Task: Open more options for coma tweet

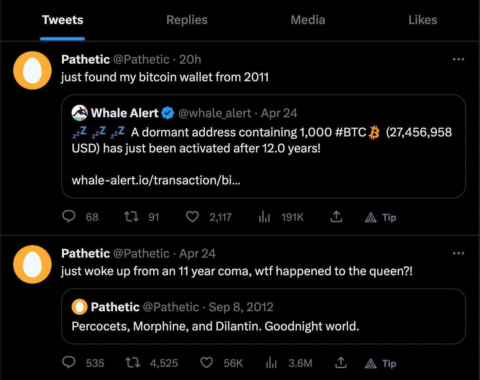Action: pos(458,253)
